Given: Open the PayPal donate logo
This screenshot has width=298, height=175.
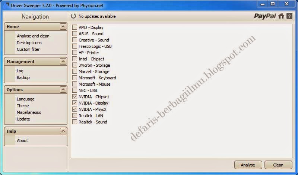Looking at the screenshot, I should [x=265, y=16].
